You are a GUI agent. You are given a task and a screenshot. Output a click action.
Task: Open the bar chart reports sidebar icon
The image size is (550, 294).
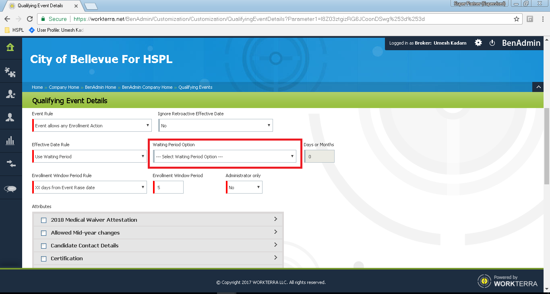click(10, 141)
